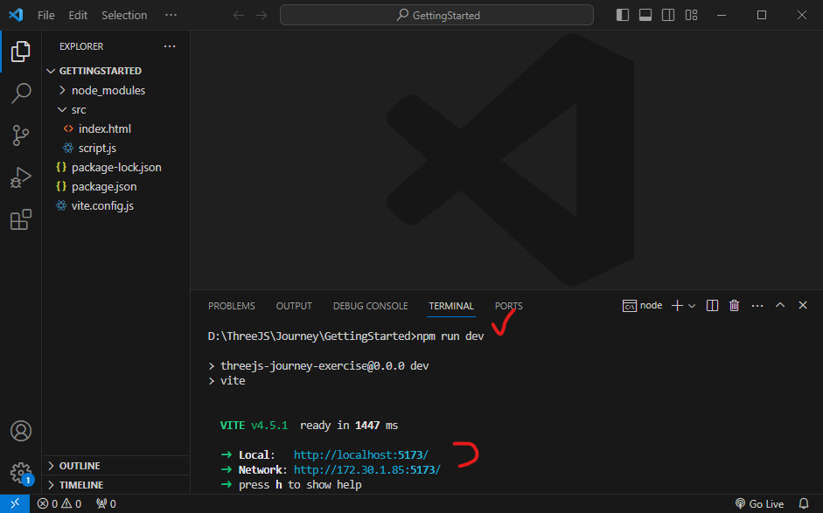This screenshot has width=823, height=513.
Task: Open the 172.30.1.85:5173 network link
Action: [366, 470]
